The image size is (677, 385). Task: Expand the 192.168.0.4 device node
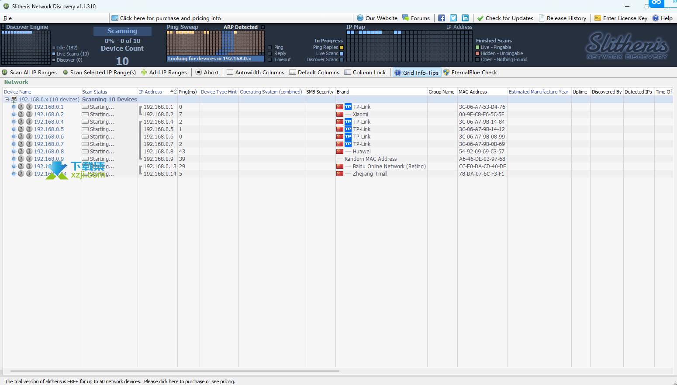click(14, 121)
